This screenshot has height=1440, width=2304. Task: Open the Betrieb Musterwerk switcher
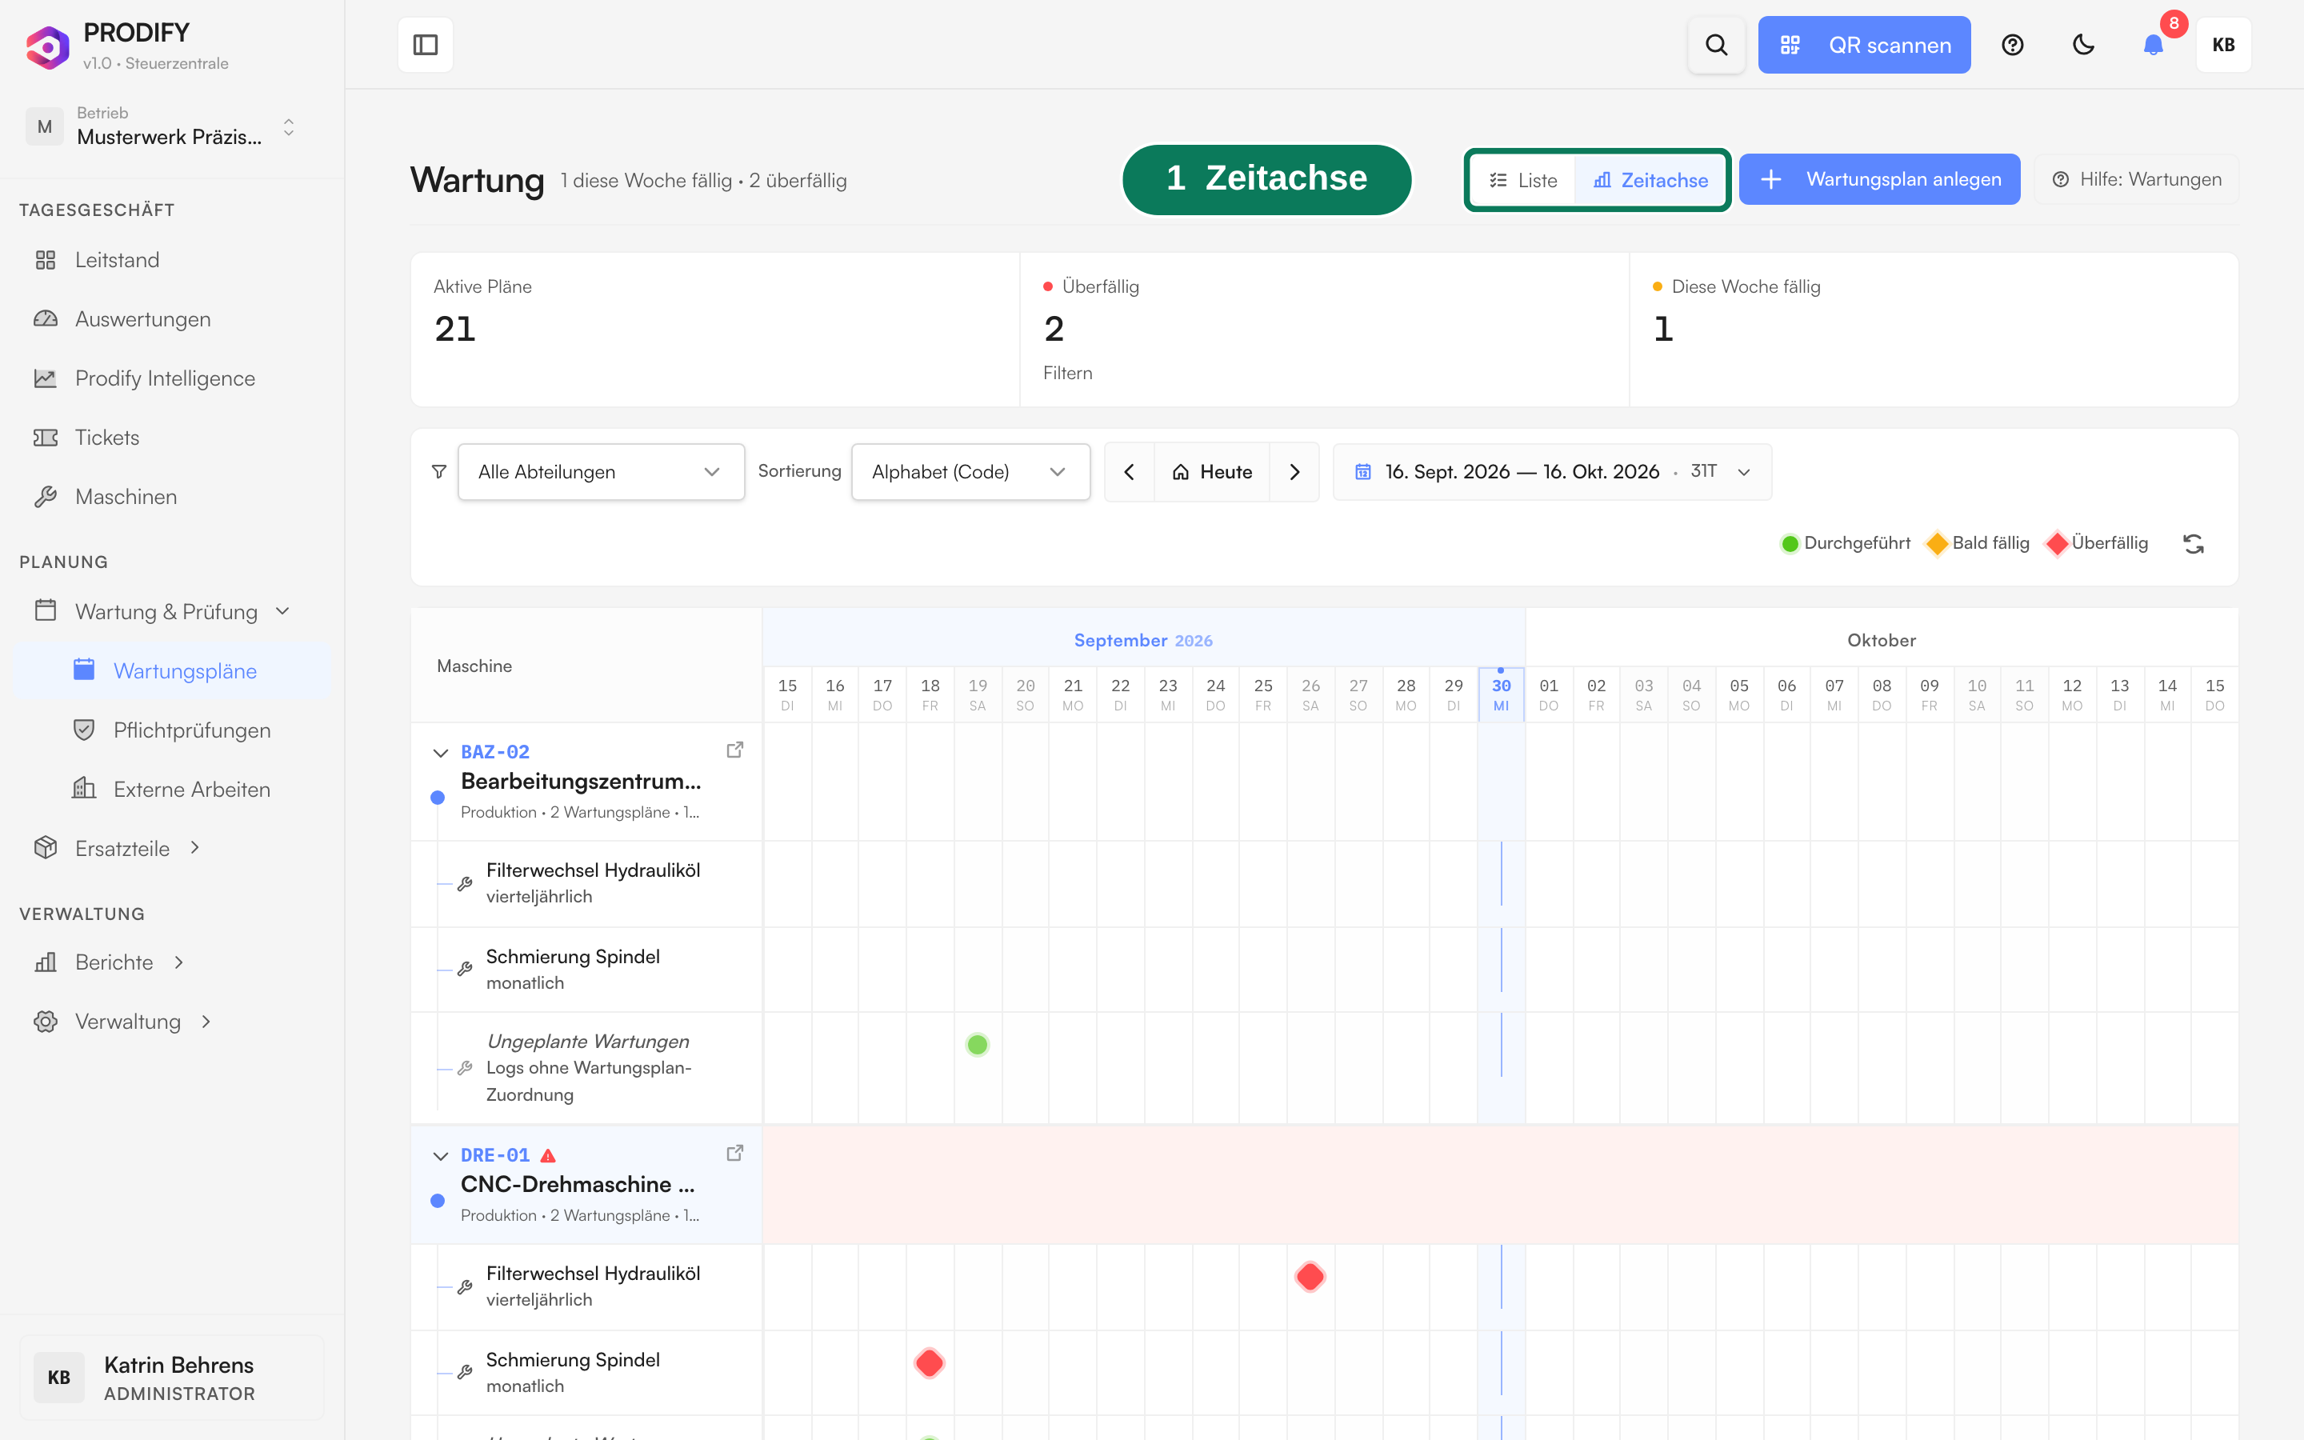point(163,126)
